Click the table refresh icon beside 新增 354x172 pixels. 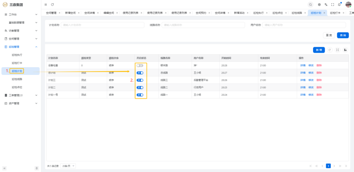pos(330,50)
